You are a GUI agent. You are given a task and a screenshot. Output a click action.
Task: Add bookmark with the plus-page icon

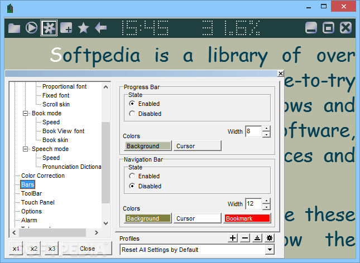(66, 28)
